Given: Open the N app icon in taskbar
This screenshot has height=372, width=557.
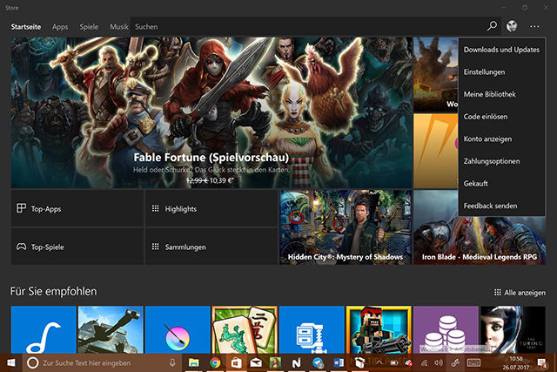Looking at the screenshot, I should tap(296, 362).
